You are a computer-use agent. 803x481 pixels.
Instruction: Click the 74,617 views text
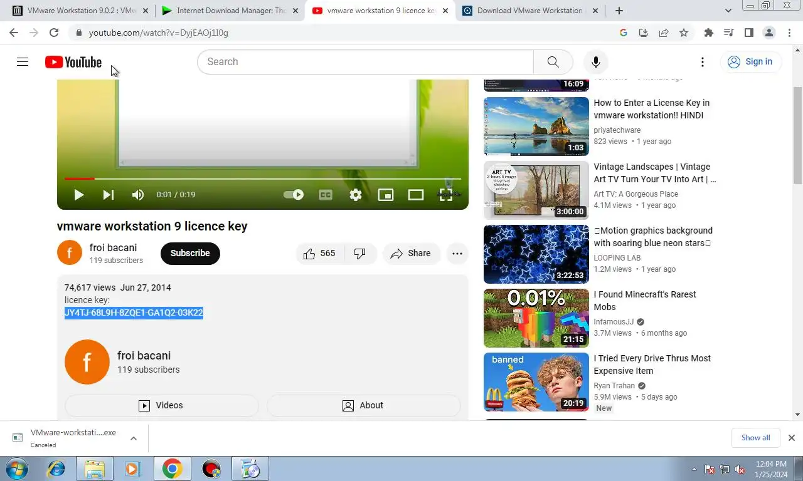coord(90,287)
